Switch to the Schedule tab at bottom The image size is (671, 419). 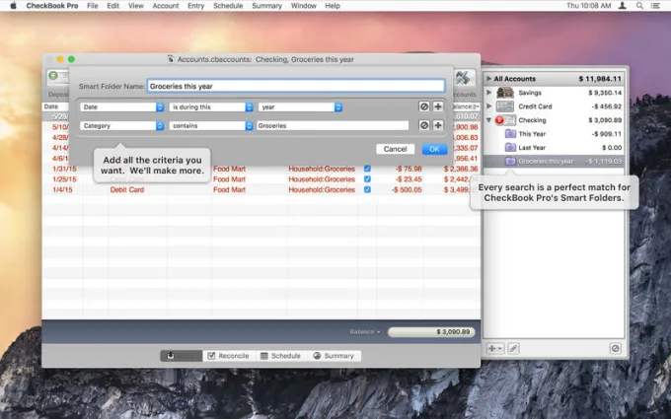280,356
